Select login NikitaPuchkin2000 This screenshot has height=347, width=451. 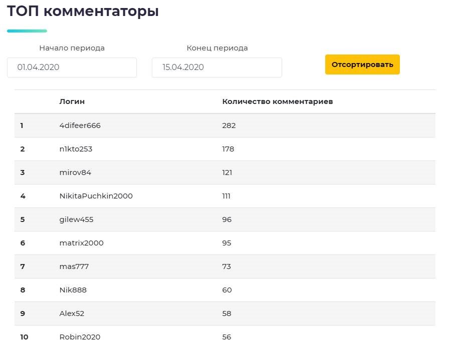(x=96, y=196)
